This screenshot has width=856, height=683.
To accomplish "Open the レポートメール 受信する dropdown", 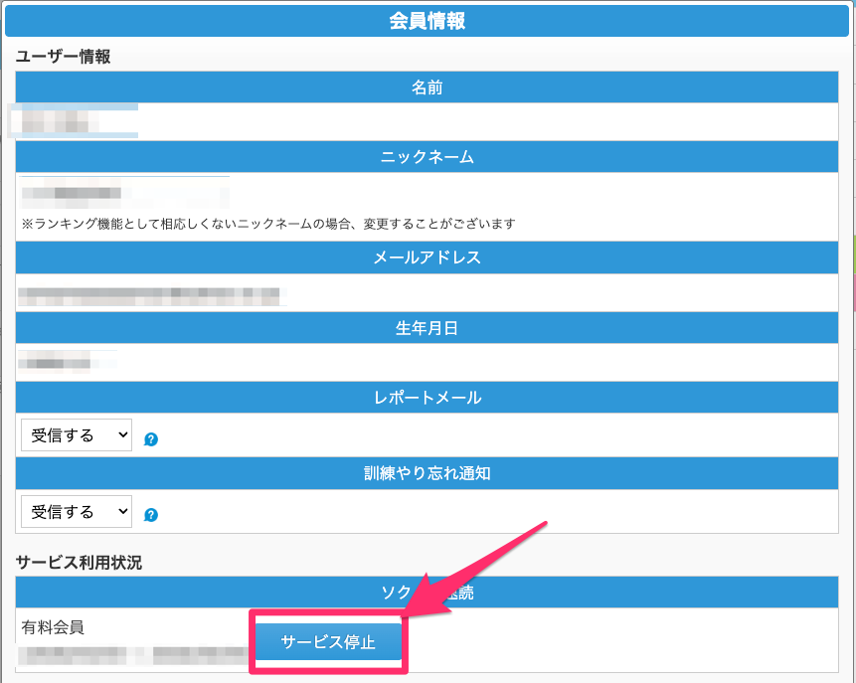I will pyautogui.click(x=77, y=434).
